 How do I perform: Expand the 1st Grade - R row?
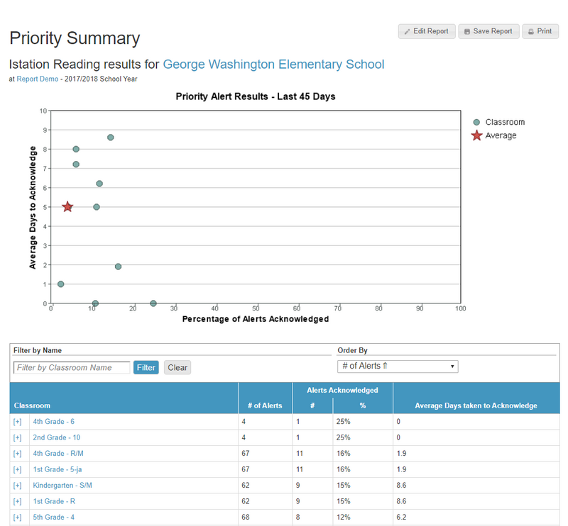17,501
